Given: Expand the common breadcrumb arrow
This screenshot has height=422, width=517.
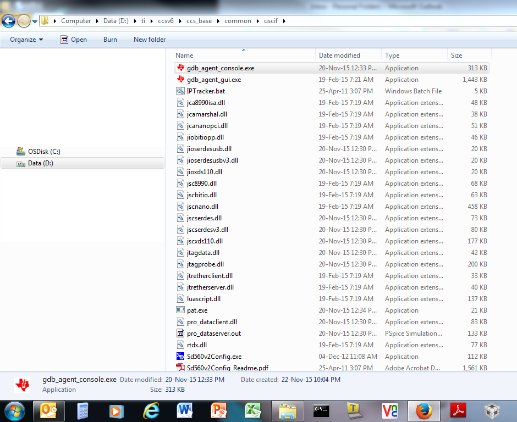Looking at the screenshot, I should (x=258, y=21).
